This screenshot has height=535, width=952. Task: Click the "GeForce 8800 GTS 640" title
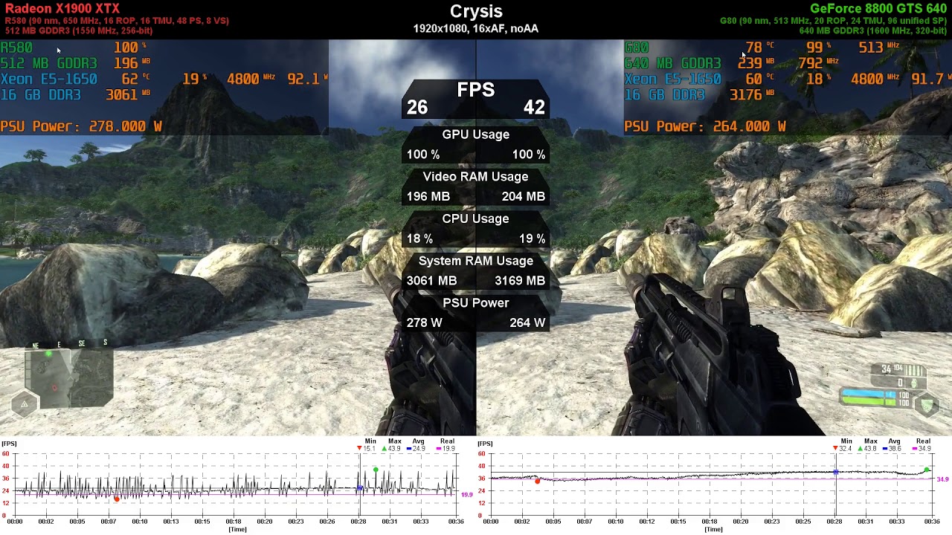point(878,8)
